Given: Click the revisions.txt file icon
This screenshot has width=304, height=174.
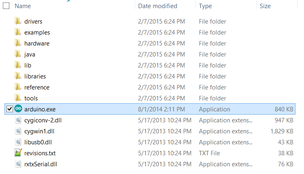Looking at the screenshot, I should point(18,153).
